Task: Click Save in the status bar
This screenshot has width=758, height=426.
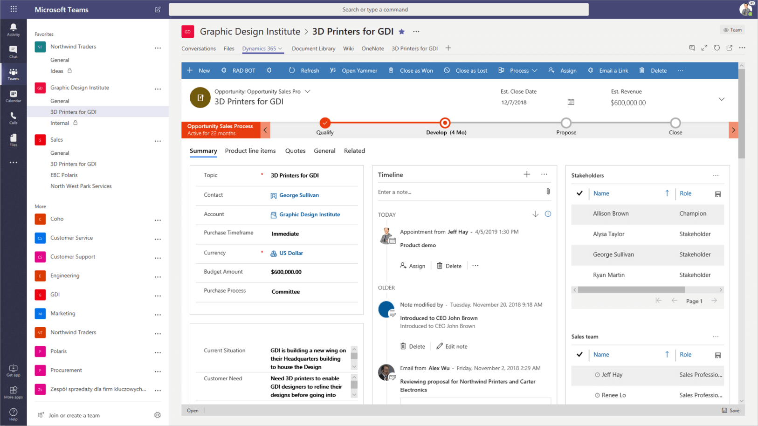Action: (730, 411)
